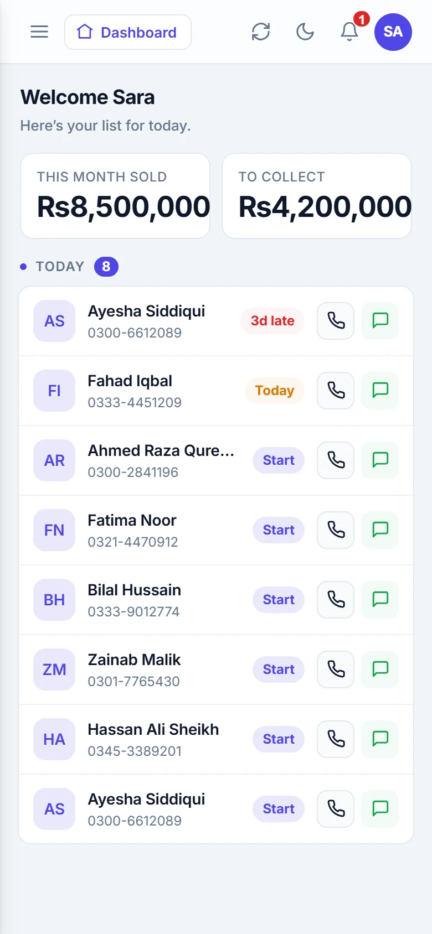The height and width of the screenshot is (934, 432).
Task: Click the 3d late badge
Action: coord(272,321)
